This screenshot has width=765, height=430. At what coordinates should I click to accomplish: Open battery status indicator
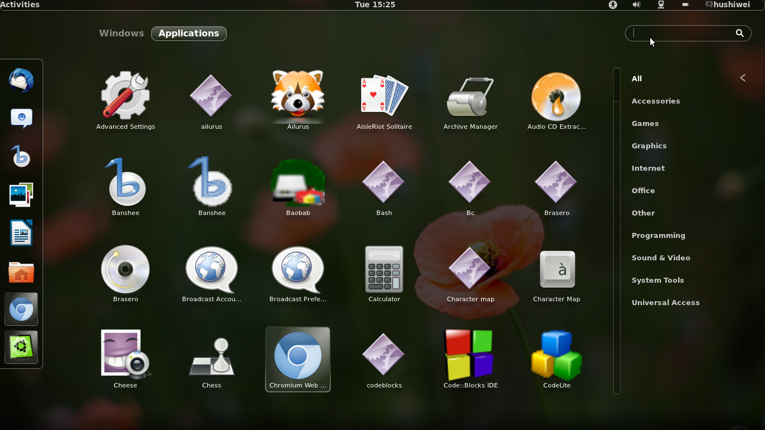pos(685,4)
